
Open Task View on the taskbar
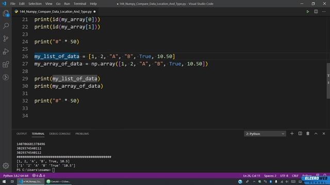pyautogui.click(x=12, y=181)
